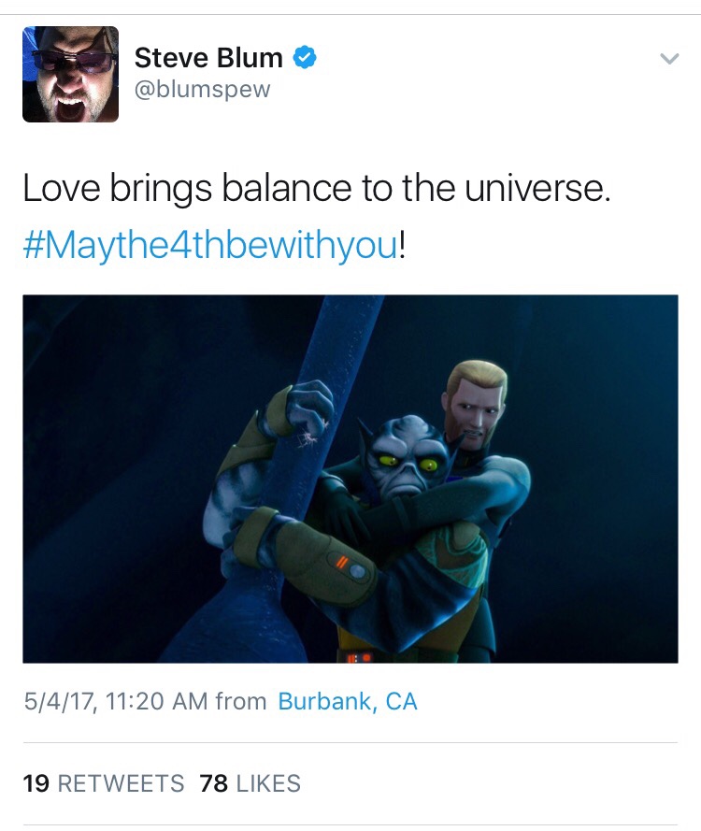Click the word RETWEETS label

pyautogui.click(x=121, y=783)
